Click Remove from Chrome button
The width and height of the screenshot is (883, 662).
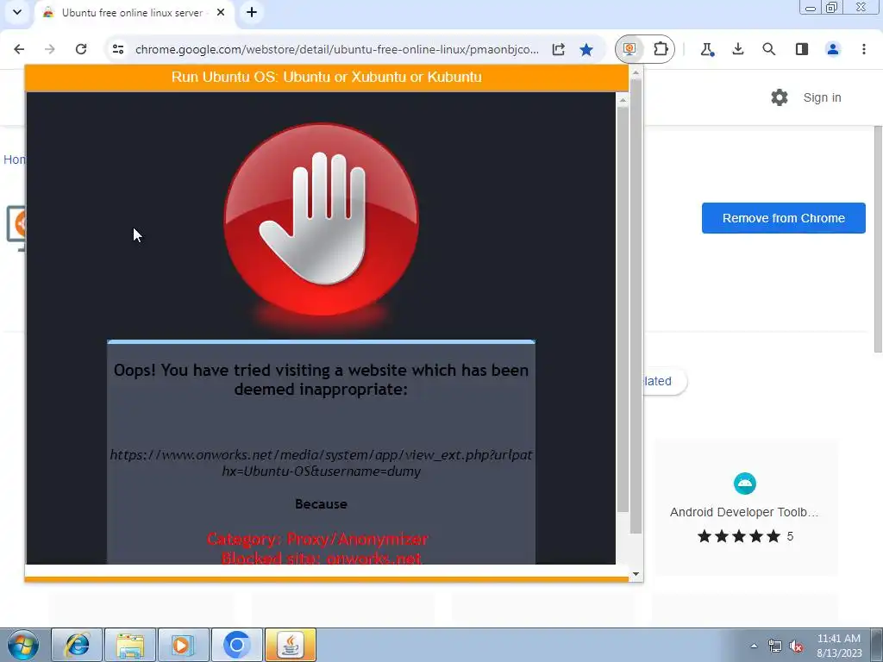[x=783, y=218]
